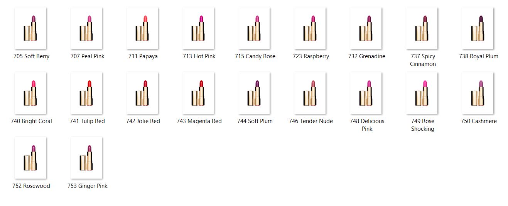Select the '741 Tulip Red' label text
This screenshot has height=206, width=508.
click(87, 121)
